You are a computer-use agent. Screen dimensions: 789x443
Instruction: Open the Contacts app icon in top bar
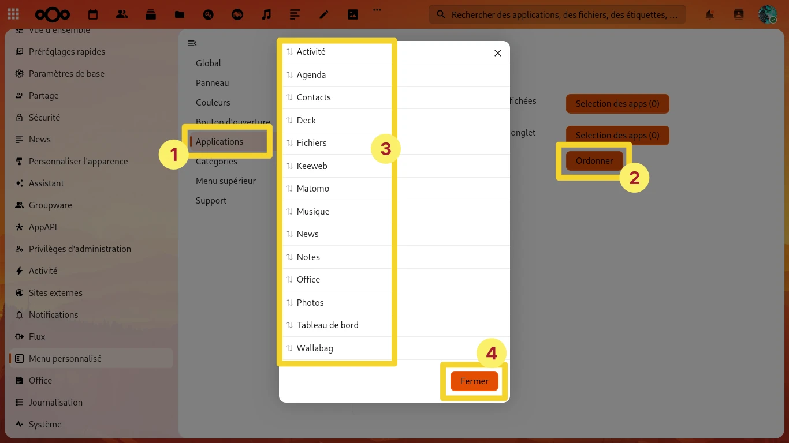(122, 14)
